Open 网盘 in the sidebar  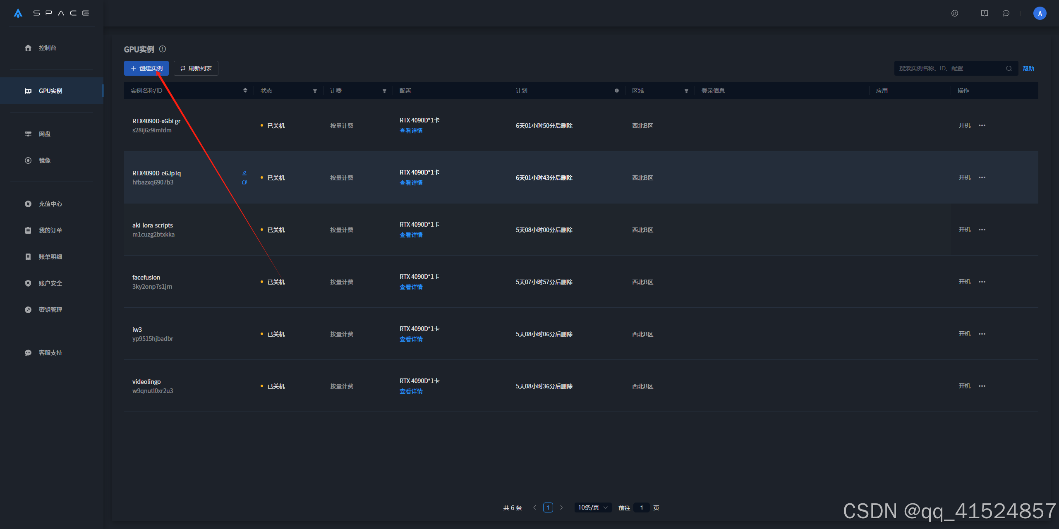click(45, 134)
